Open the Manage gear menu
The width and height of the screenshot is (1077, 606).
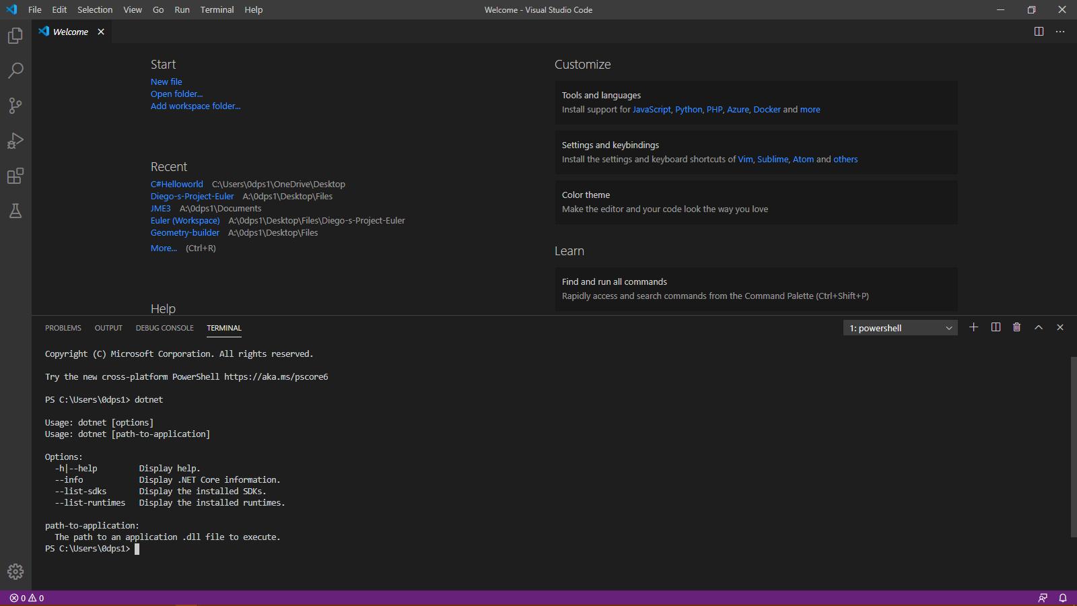pos(15,572)
